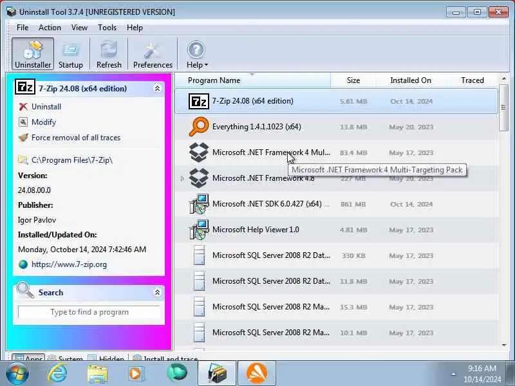Select SQL Server 2008 R2 Dat... 11.8 MB row
This screenshot has width=515, height=386.
336,281
